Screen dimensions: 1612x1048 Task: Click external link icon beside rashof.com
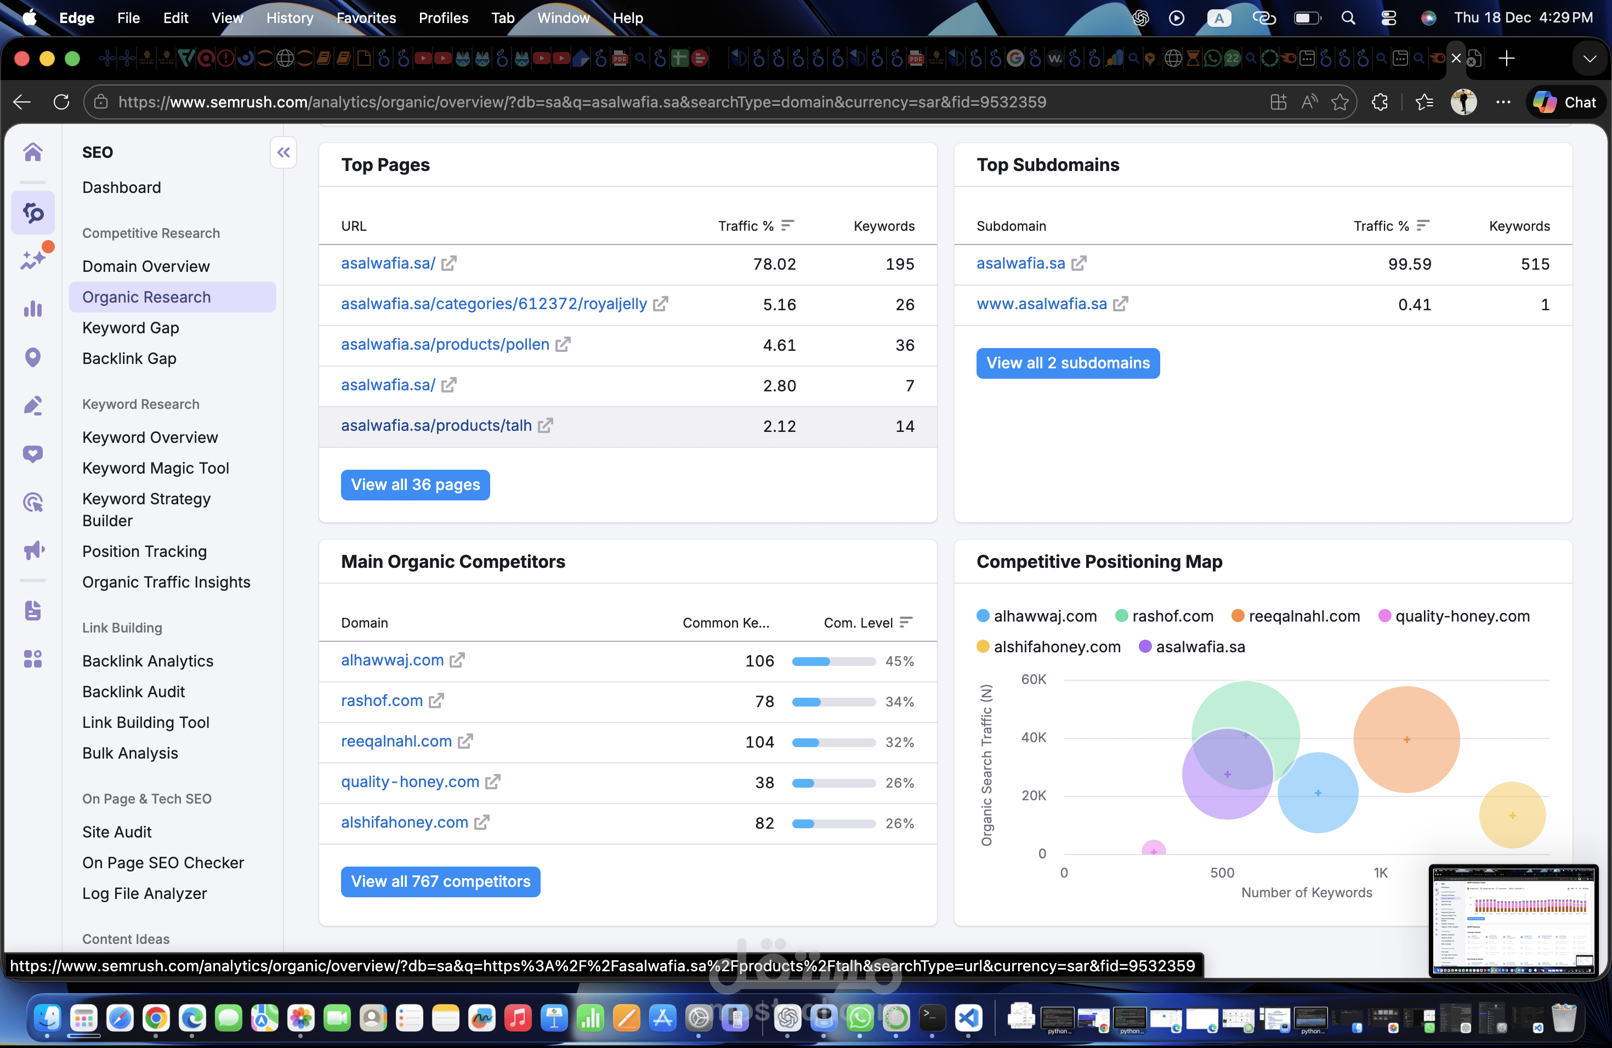tap(436, 700)
